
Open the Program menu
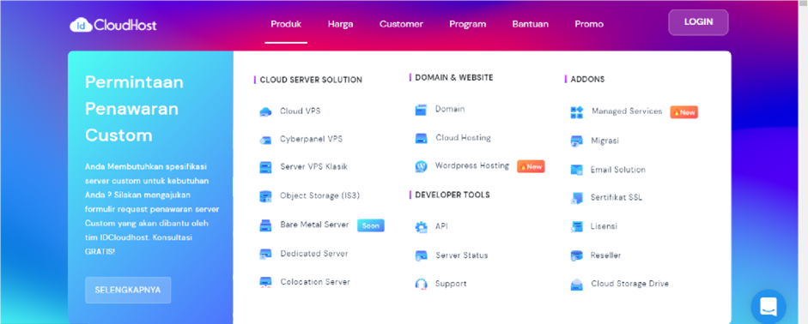(x=467, y=24)
